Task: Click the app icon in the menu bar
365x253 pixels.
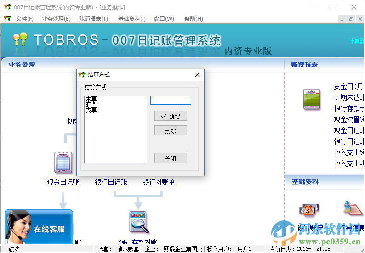Action: tap(7, 18)
